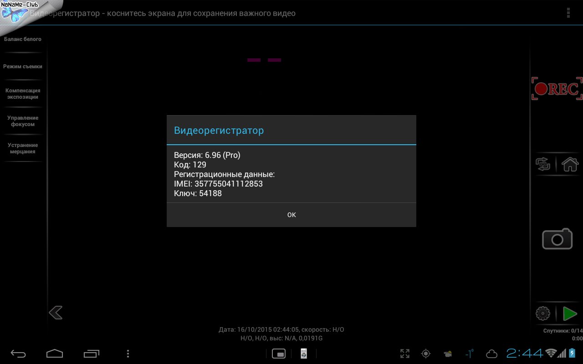Choose Управление фокусом option
The image size is (583, 364).
pos(23,121)
